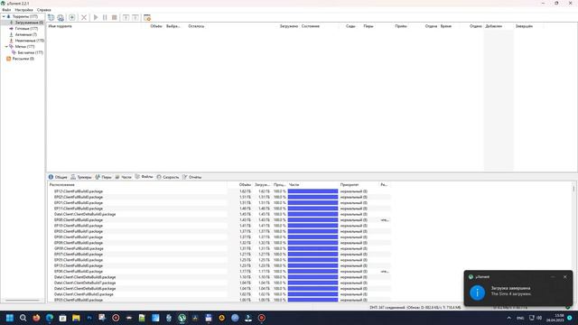Stop the torrent with the stop icon

point(115,18)
